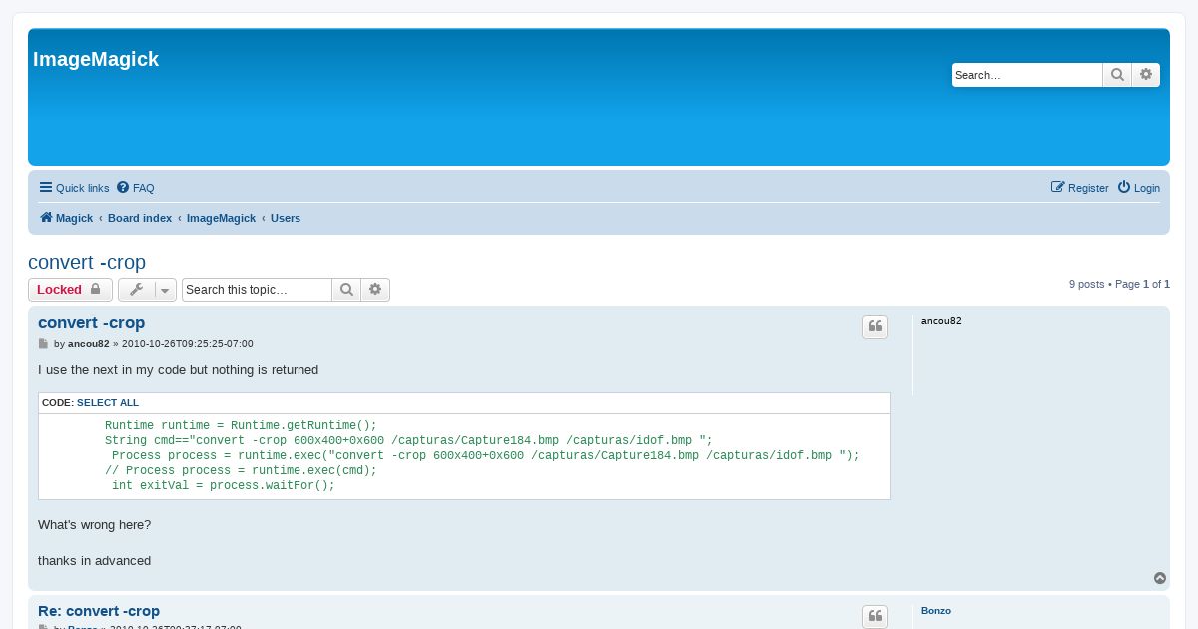Open advanced search via header gear icon
This screenshot has height=629, width=1198.
coord(1146,75)
